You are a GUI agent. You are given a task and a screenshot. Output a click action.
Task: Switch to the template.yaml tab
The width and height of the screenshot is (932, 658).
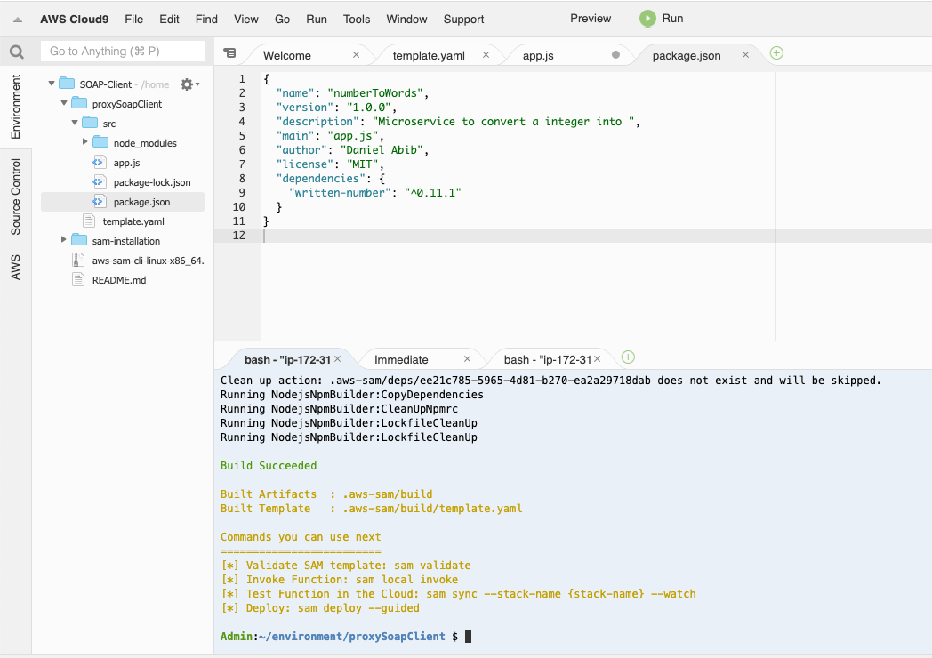[429, 55]
